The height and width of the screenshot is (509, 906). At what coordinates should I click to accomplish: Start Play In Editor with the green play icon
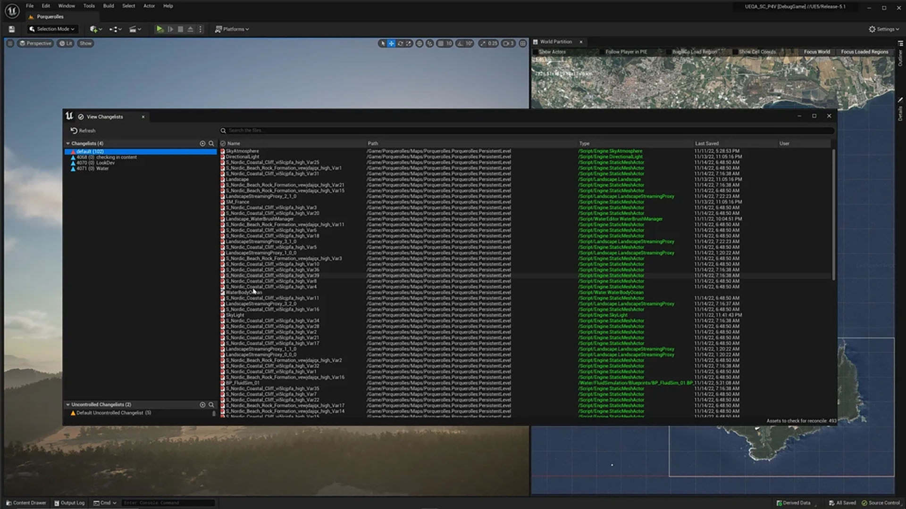159,29
